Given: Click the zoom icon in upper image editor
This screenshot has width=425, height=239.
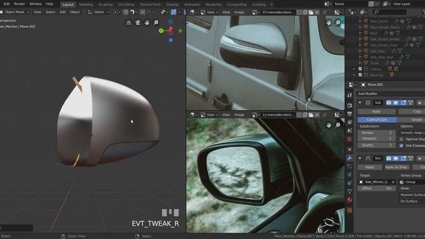Looking at the screenshot, I should 338,23.
